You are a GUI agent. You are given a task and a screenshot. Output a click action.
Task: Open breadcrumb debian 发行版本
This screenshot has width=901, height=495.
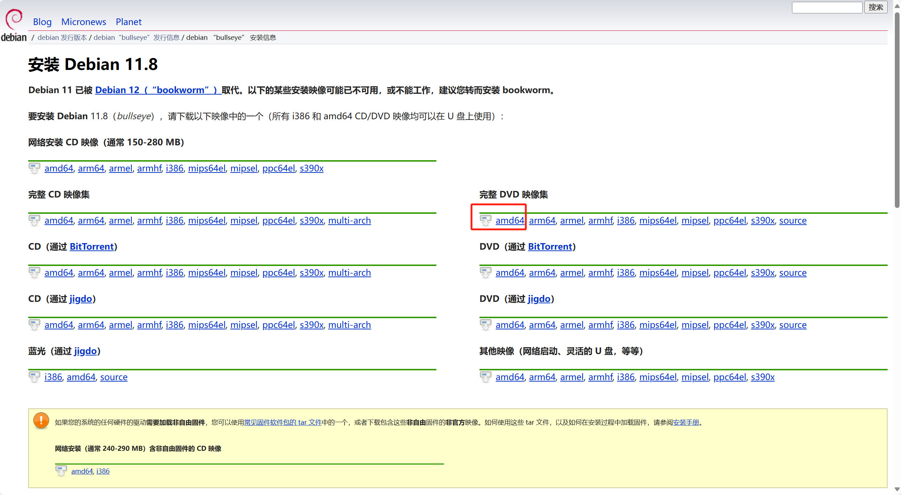[62, 38]
